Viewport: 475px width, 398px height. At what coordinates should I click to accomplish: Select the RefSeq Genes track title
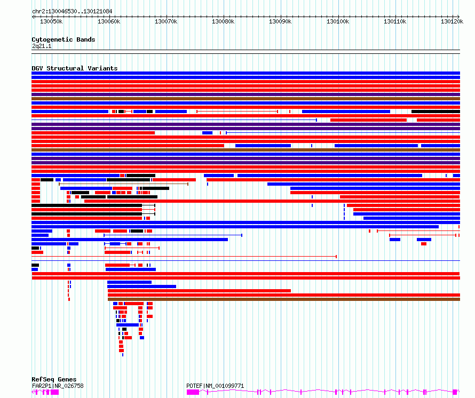click(54, 379)
